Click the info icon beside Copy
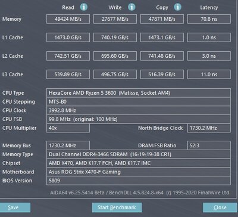 click(x=177, y=7)
